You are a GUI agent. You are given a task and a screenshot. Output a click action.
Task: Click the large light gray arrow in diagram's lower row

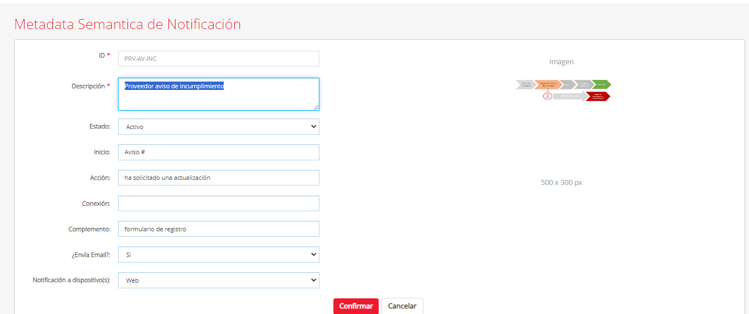tap(569, 96)
